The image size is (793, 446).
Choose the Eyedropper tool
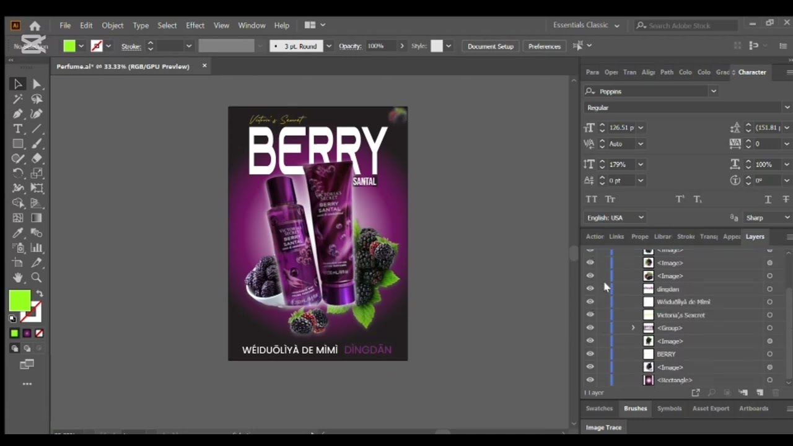(18, 234)
